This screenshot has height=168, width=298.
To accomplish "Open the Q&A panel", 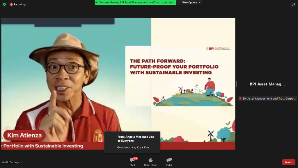I will point(169,162).
